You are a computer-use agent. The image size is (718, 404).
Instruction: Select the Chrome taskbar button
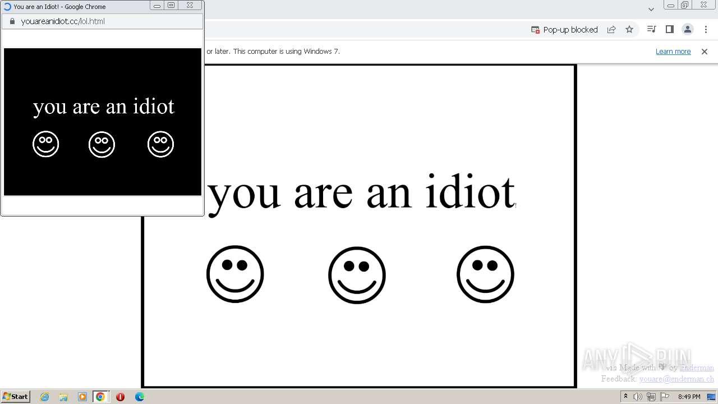click(100, 397)
